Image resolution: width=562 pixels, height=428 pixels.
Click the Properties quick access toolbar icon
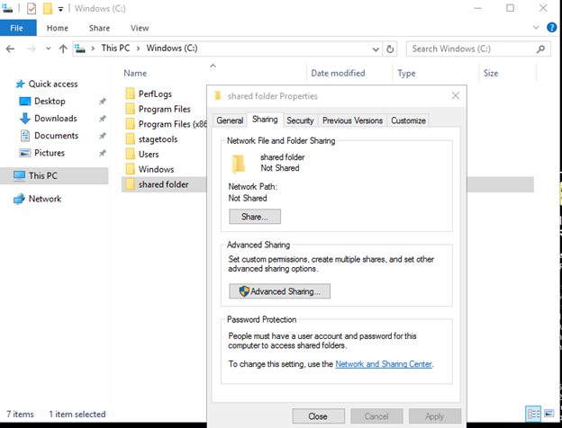click(32, 9)
